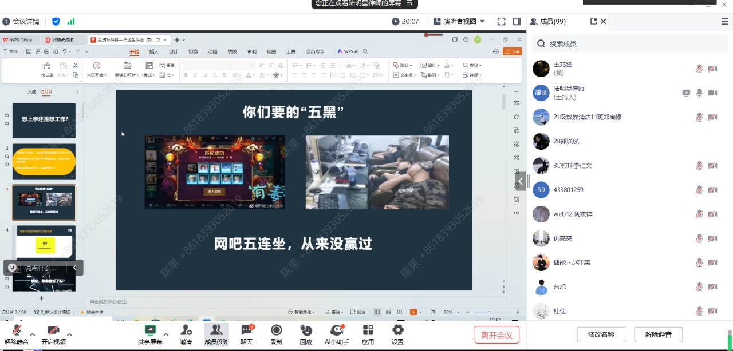Select slide 2 thumbnail with yellow shape
This screenshot has height=351, width=733.
pyautogui.click(x=44, y=162)
